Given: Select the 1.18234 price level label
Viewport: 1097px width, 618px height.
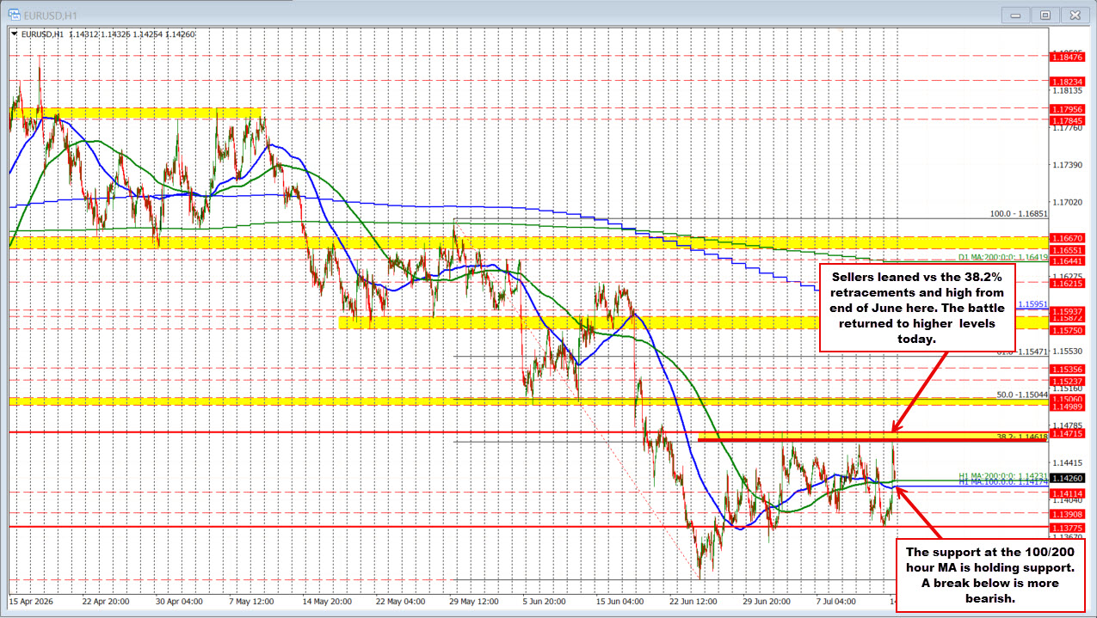Looking at the screenshot, I should pyautogui.click(x=1067, y=82).
